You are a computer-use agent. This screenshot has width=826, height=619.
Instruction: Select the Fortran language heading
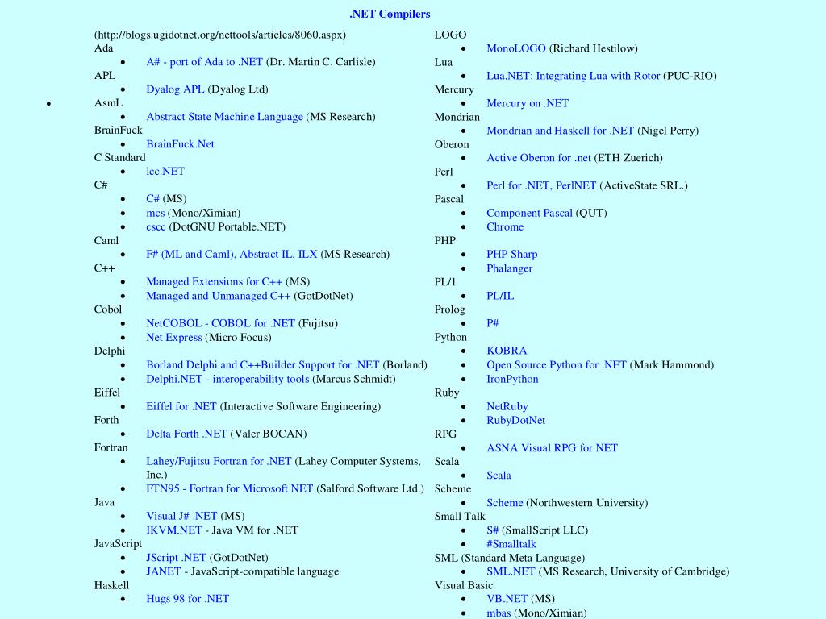[x=111, y=447]
